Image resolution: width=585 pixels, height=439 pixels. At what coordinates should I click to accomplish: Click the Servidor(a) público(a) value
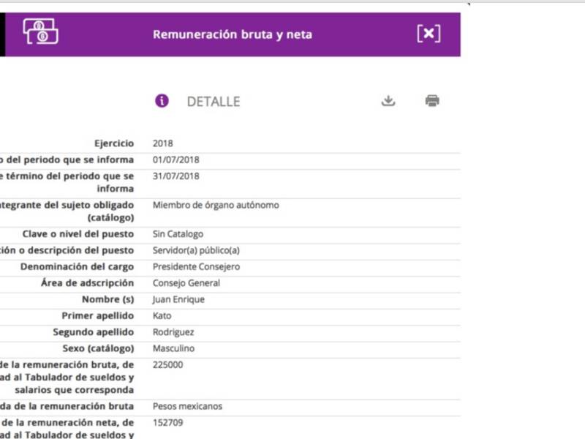(x=196, y=250)
